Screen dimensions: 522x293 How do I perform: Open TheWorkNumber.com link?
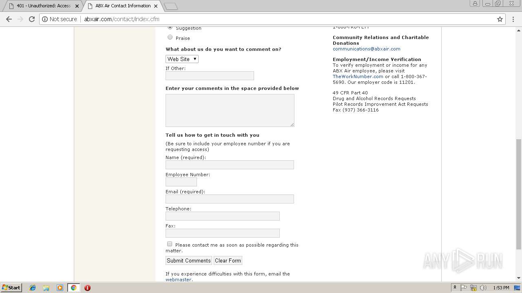(x=358, y=77)
